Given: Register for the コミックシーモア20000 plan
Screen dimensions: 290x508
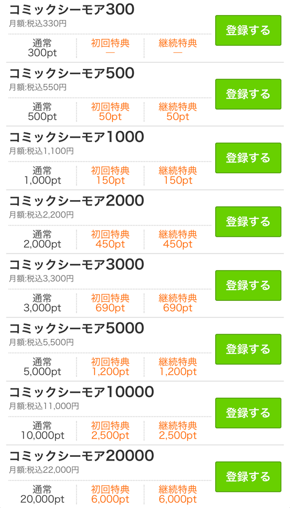Looking at the screenshot, I should tap(248, 477).
